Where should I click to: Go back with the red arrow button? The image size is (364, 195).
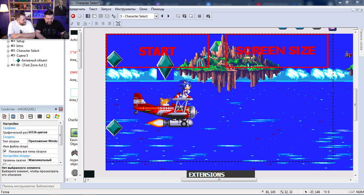(73, 16)
